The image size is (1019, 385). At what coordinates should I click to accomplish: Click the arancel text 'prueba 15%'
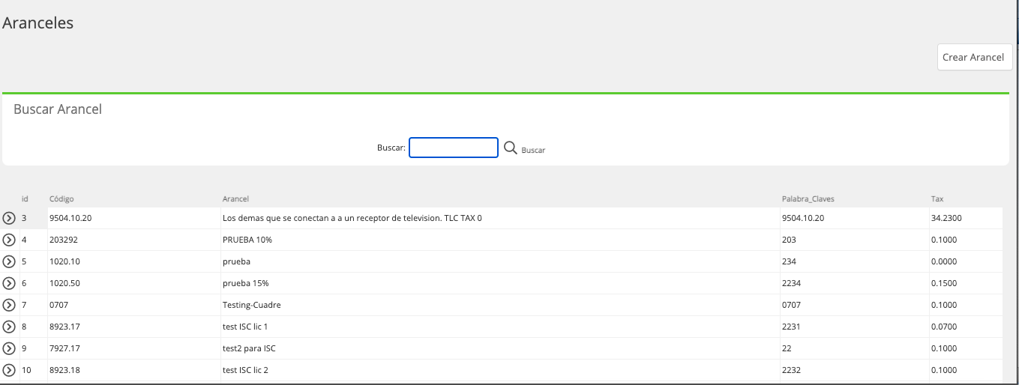246,284
